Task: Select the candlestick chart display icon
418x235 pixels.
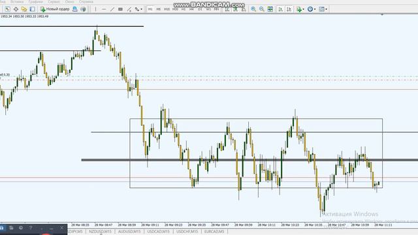Action: pyautogui.click(x=235, y=9)
